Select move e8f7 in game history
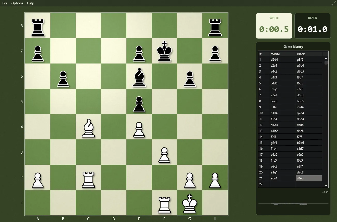Viewport: 337px width, 222px height. [309, 166]
